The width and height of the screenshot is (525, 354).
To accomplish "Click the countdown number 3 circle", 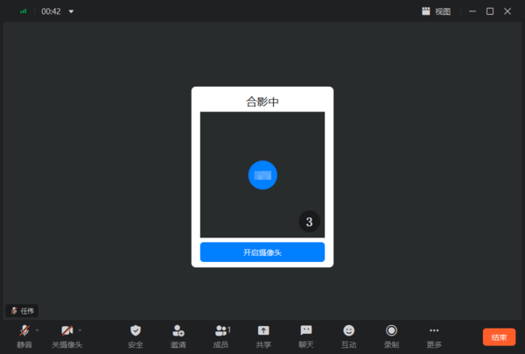I will (x=309, y=222).
